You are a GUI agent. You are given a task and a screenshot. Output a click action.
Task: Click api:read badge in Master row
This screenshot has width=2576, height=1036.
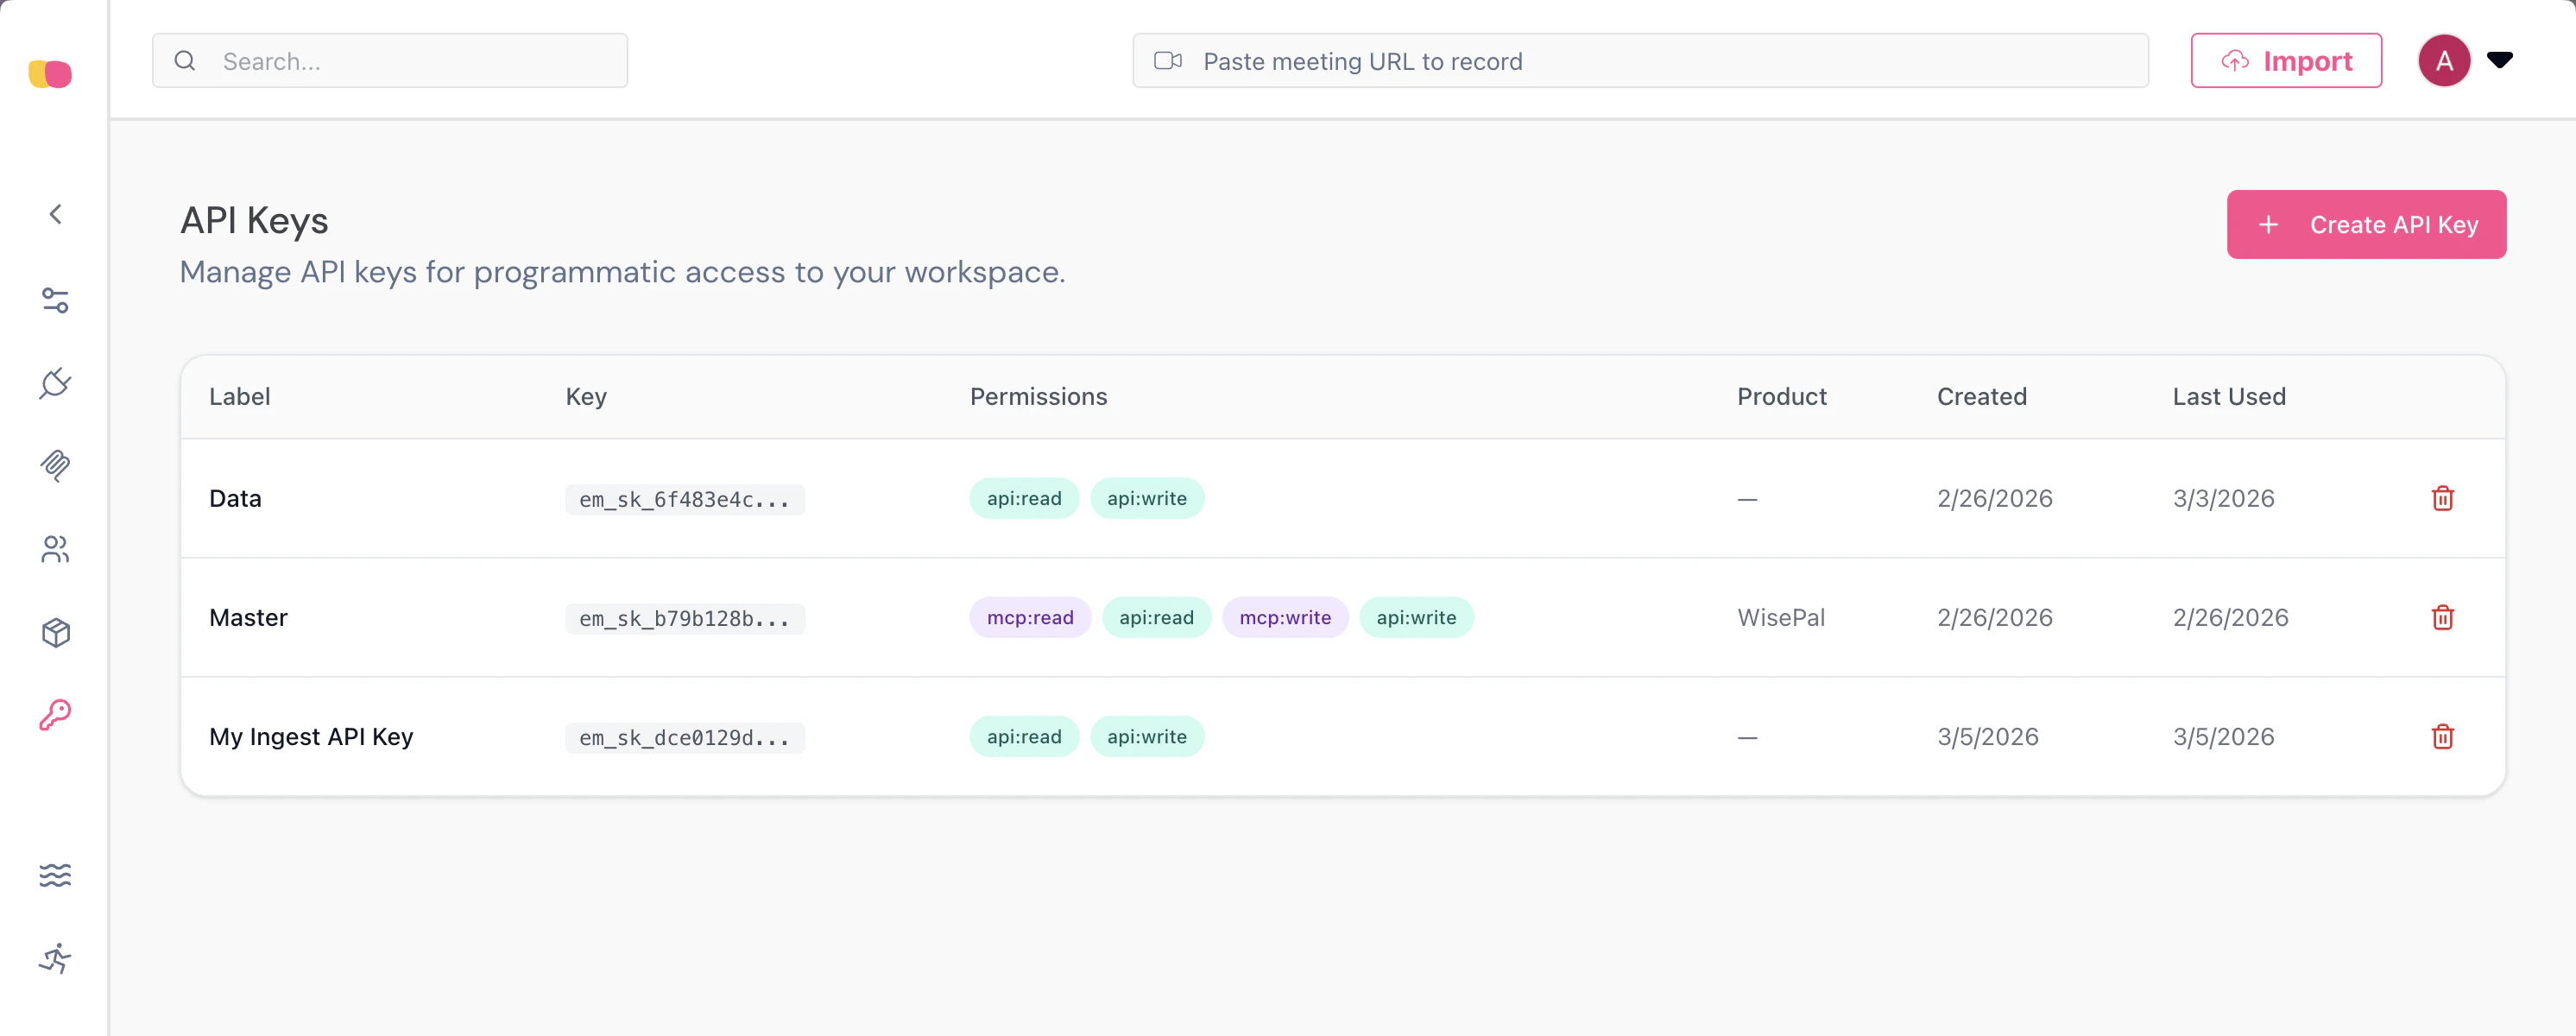click(x=1156, y=617)
